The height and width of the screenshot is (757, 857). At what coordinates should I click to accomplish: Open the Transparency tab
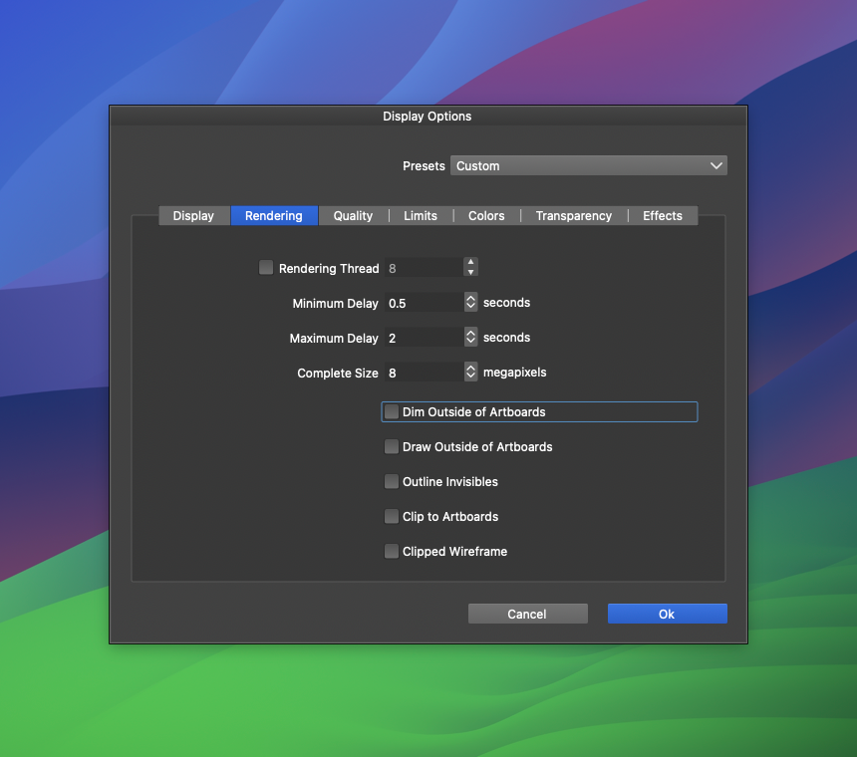point(574,216)
